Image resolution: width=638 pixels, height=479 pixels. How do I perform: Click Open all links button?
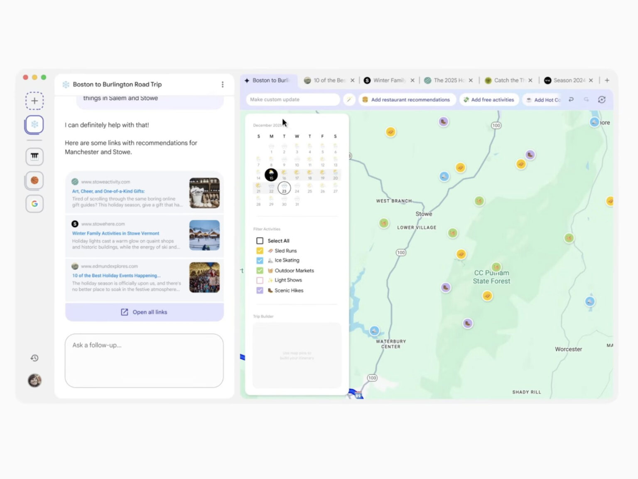click(144, 312)
